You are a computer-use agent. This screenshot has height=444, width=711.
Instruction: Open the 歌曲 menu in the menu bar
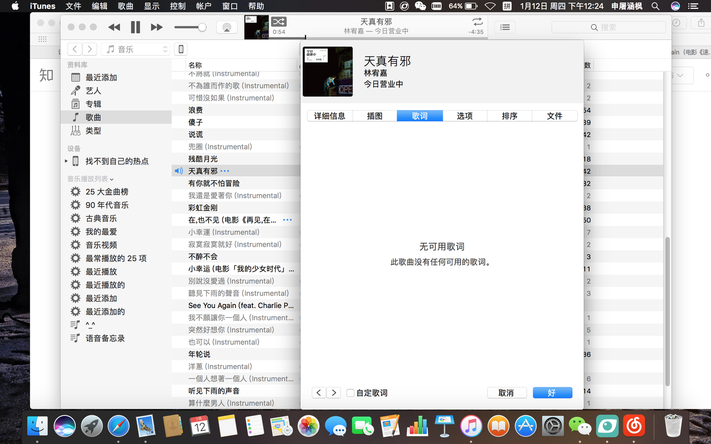(125, 6)
